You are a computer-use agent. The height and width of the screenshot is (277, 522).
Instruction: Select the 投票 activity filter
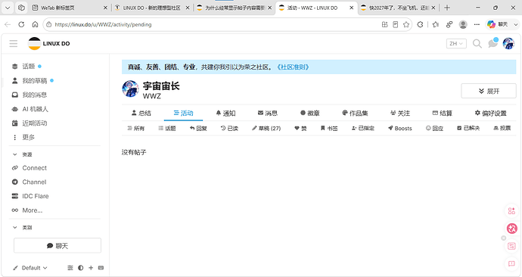tap(502, 128)
